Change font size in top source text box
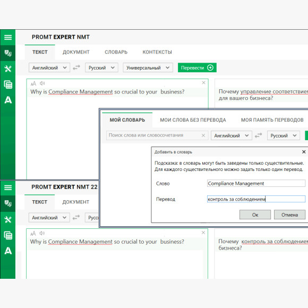308x308 pixels. click(33, 83)
